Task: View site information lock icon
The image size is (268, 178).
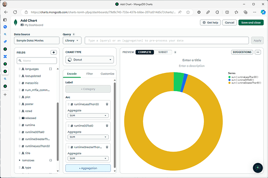Action: [26, 12]
